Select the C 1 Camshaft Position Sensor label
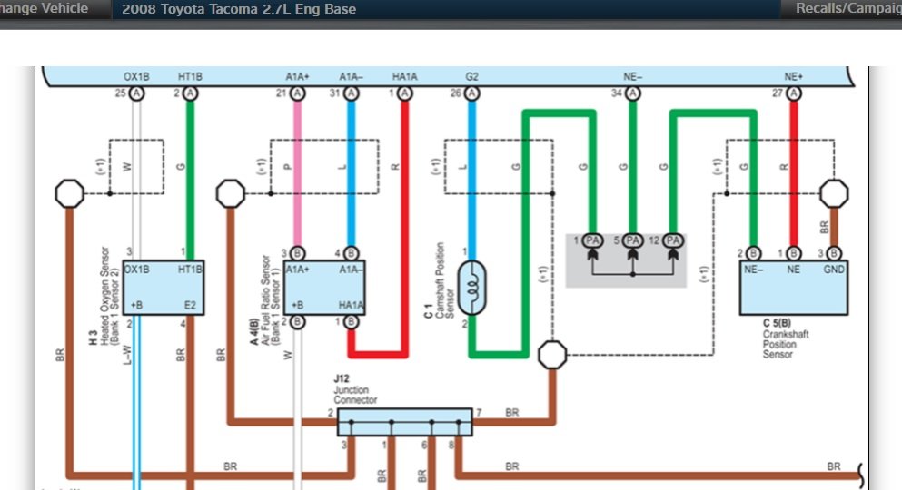The height and width of the screenshot is (490, 902). pyautogui.click(x=440, y=280)
